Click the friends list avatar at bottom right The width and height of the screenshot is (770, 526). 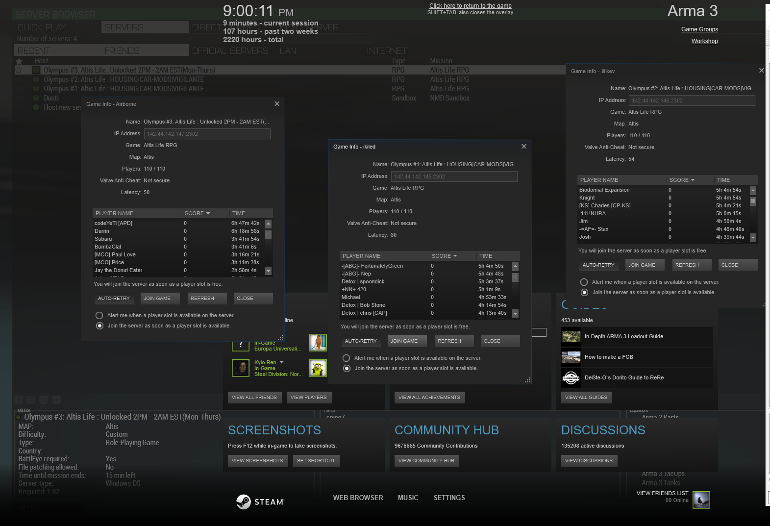coord(701,500)
